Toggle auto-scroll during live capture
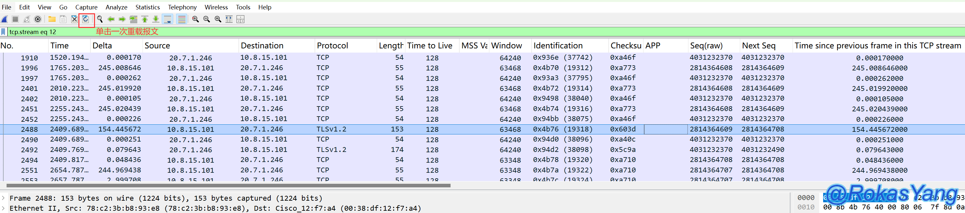The width and height of the screenshot is (965, 213). click(x=168, y=19)
